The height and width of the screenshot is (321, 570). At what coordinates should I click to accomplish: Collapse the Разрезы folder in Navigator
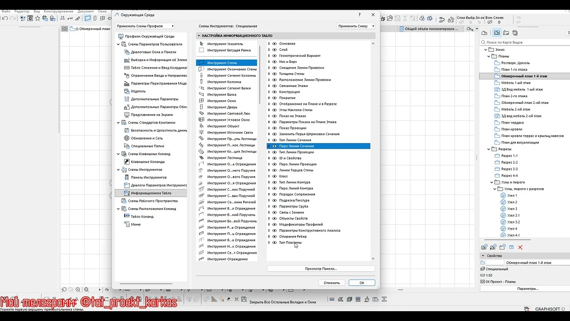(x=489, y=149)
